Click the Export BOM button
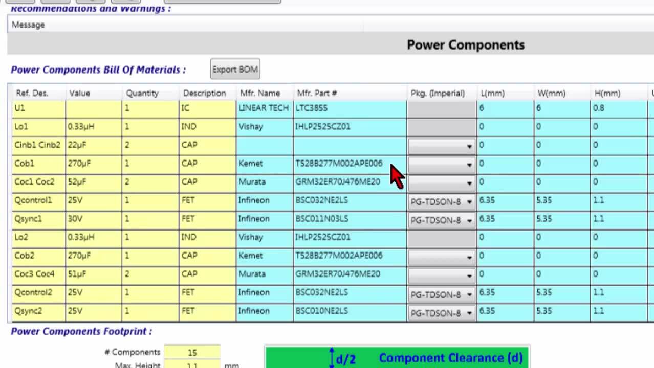The height and width of the screenshot is (368, 654). click(x=235, y=69)
